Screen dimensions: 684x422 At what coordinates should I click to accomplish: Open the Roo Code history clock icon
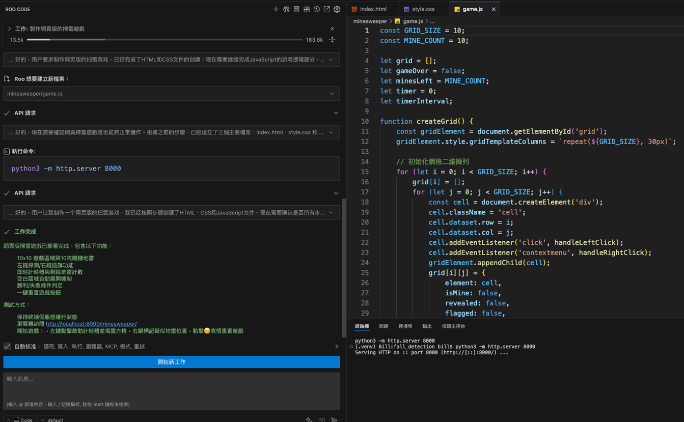317,9
